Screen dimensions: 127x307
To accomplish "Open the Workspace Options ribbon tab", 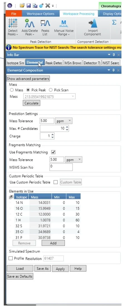I will (x=40, y=14).
